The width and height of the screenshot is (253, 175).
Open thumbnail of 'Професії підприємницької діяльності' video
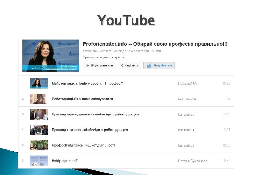[39, 145]
